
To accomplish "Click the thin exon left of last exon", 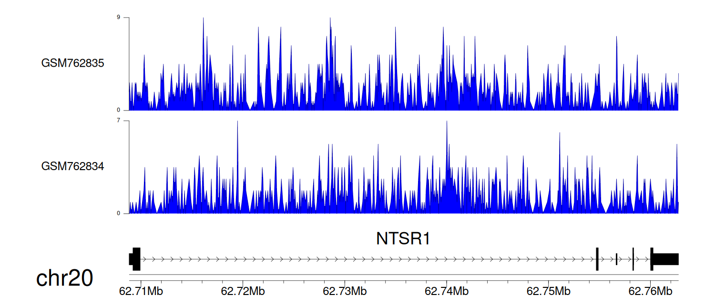I will (633, 259).
